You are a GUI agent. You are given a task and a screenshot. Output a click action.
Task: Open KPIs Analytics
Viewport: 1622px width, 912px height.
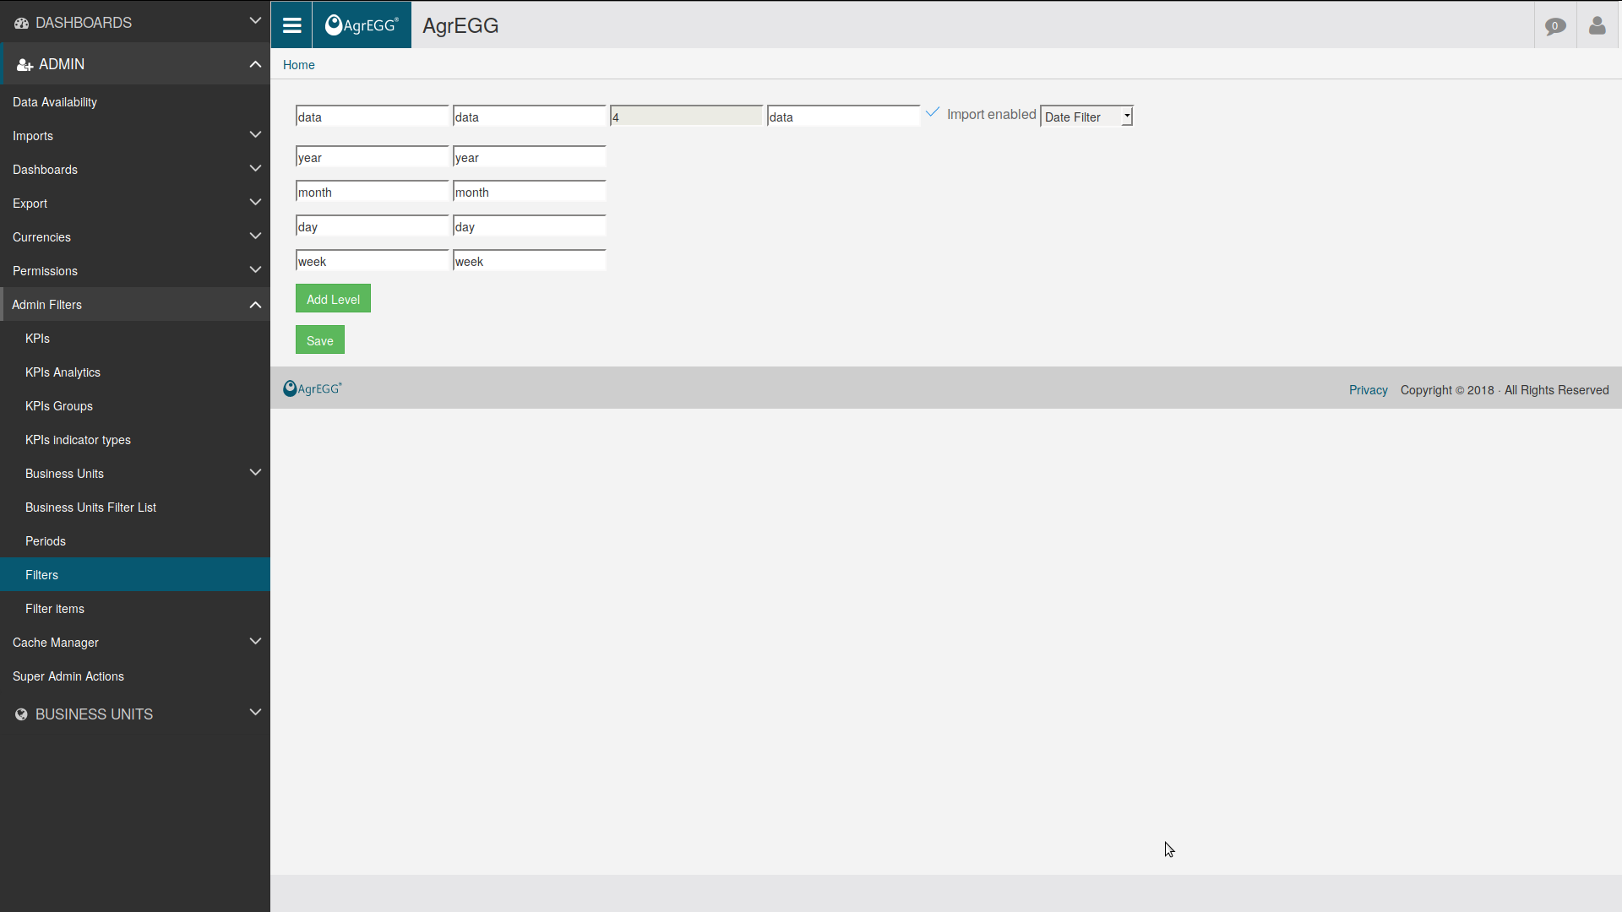click(x=135, y=372)
